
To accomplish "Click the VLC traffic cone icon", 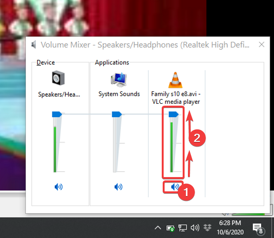I will click(x=176, y=80).
